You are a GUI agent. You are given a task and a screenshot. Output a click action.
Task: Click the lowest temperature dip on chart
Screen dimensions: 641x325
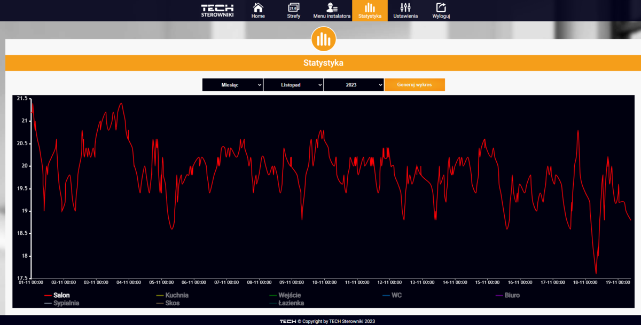pyautogui.click(x=596, y=273)
